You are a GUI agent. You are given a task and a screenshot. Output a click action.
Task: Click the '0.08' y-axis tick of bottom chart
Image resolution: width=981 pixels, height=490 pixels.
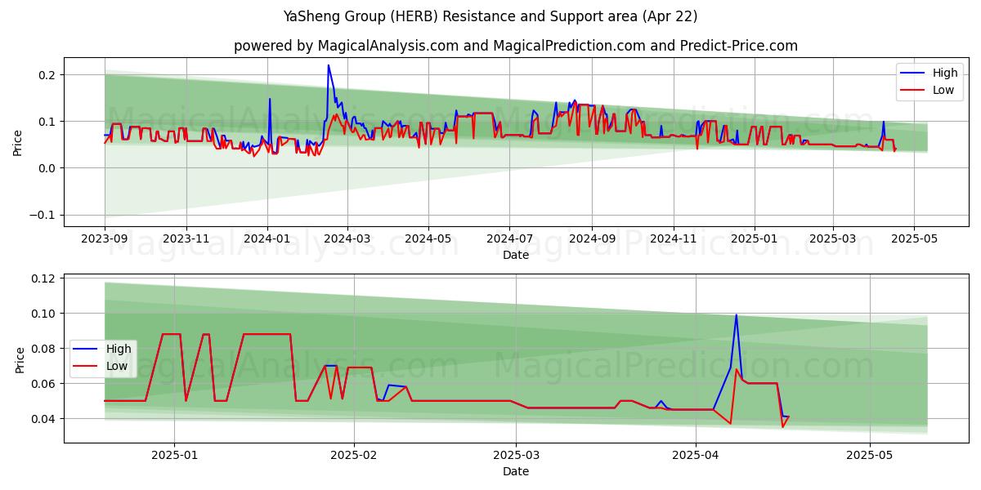pos(45,349)
